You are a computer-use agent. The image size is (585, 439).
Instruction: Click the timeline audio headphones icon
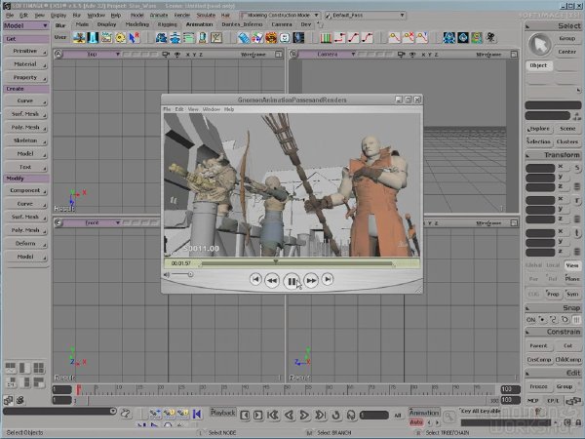pos(351,416)
